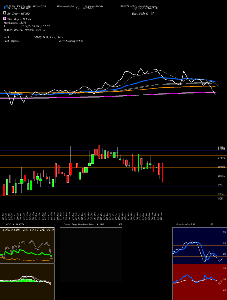This screenshot has width=227, height=300.
Task: Click the white 50 Day legend swatch
Action: tap(5, 13)
